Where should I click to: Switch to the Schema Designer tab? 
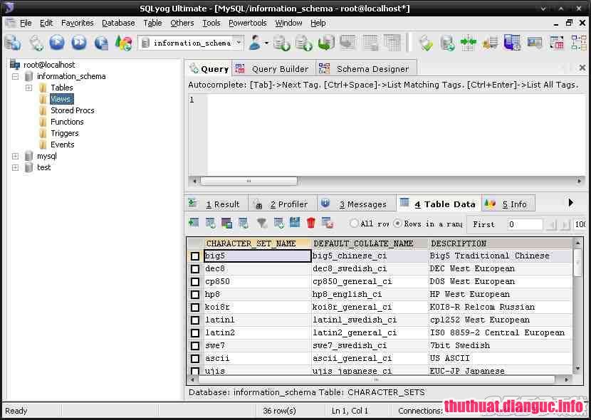tap(366, 69)
